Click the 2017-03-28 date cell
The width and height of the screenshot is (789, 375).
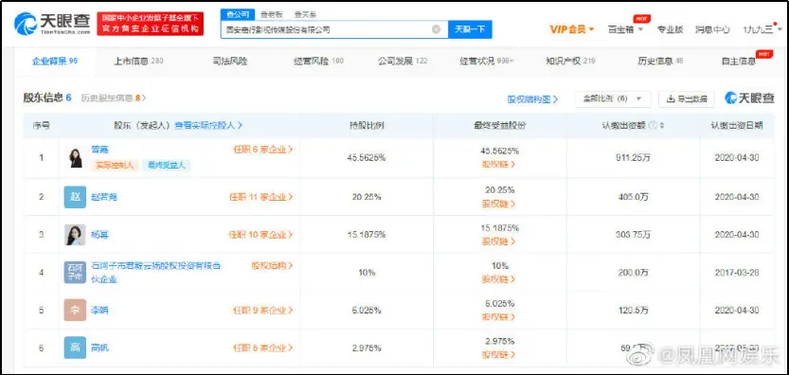coord(737,273)
